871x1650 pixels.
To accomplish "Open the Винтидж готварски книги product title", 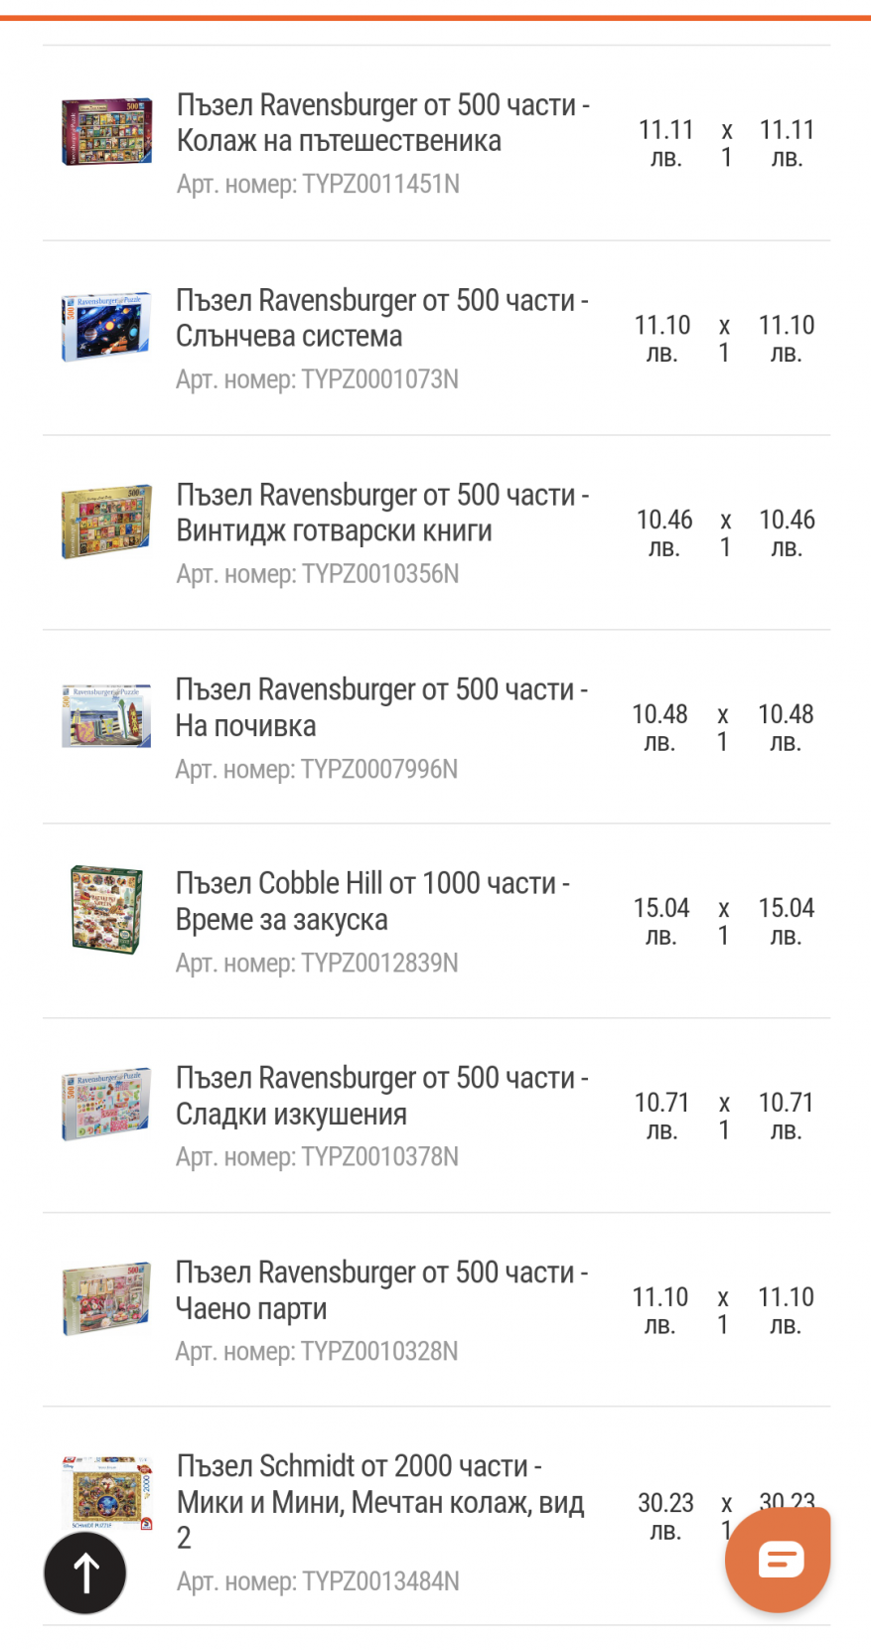I will click(x=382, y=513).
